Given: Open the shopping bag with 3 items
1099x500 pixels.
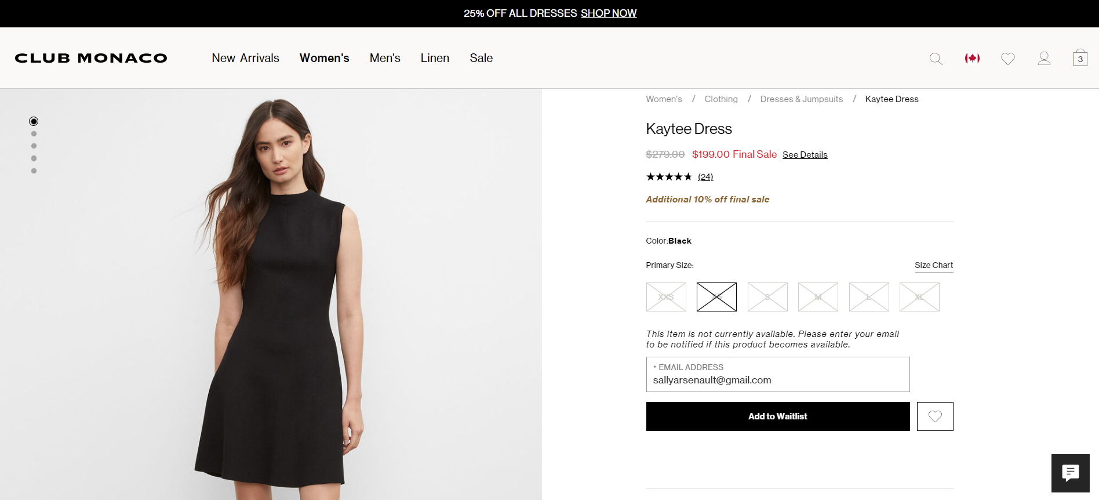Looking at the screenshot, I should pyautogui.click(x=1080, y=58).
